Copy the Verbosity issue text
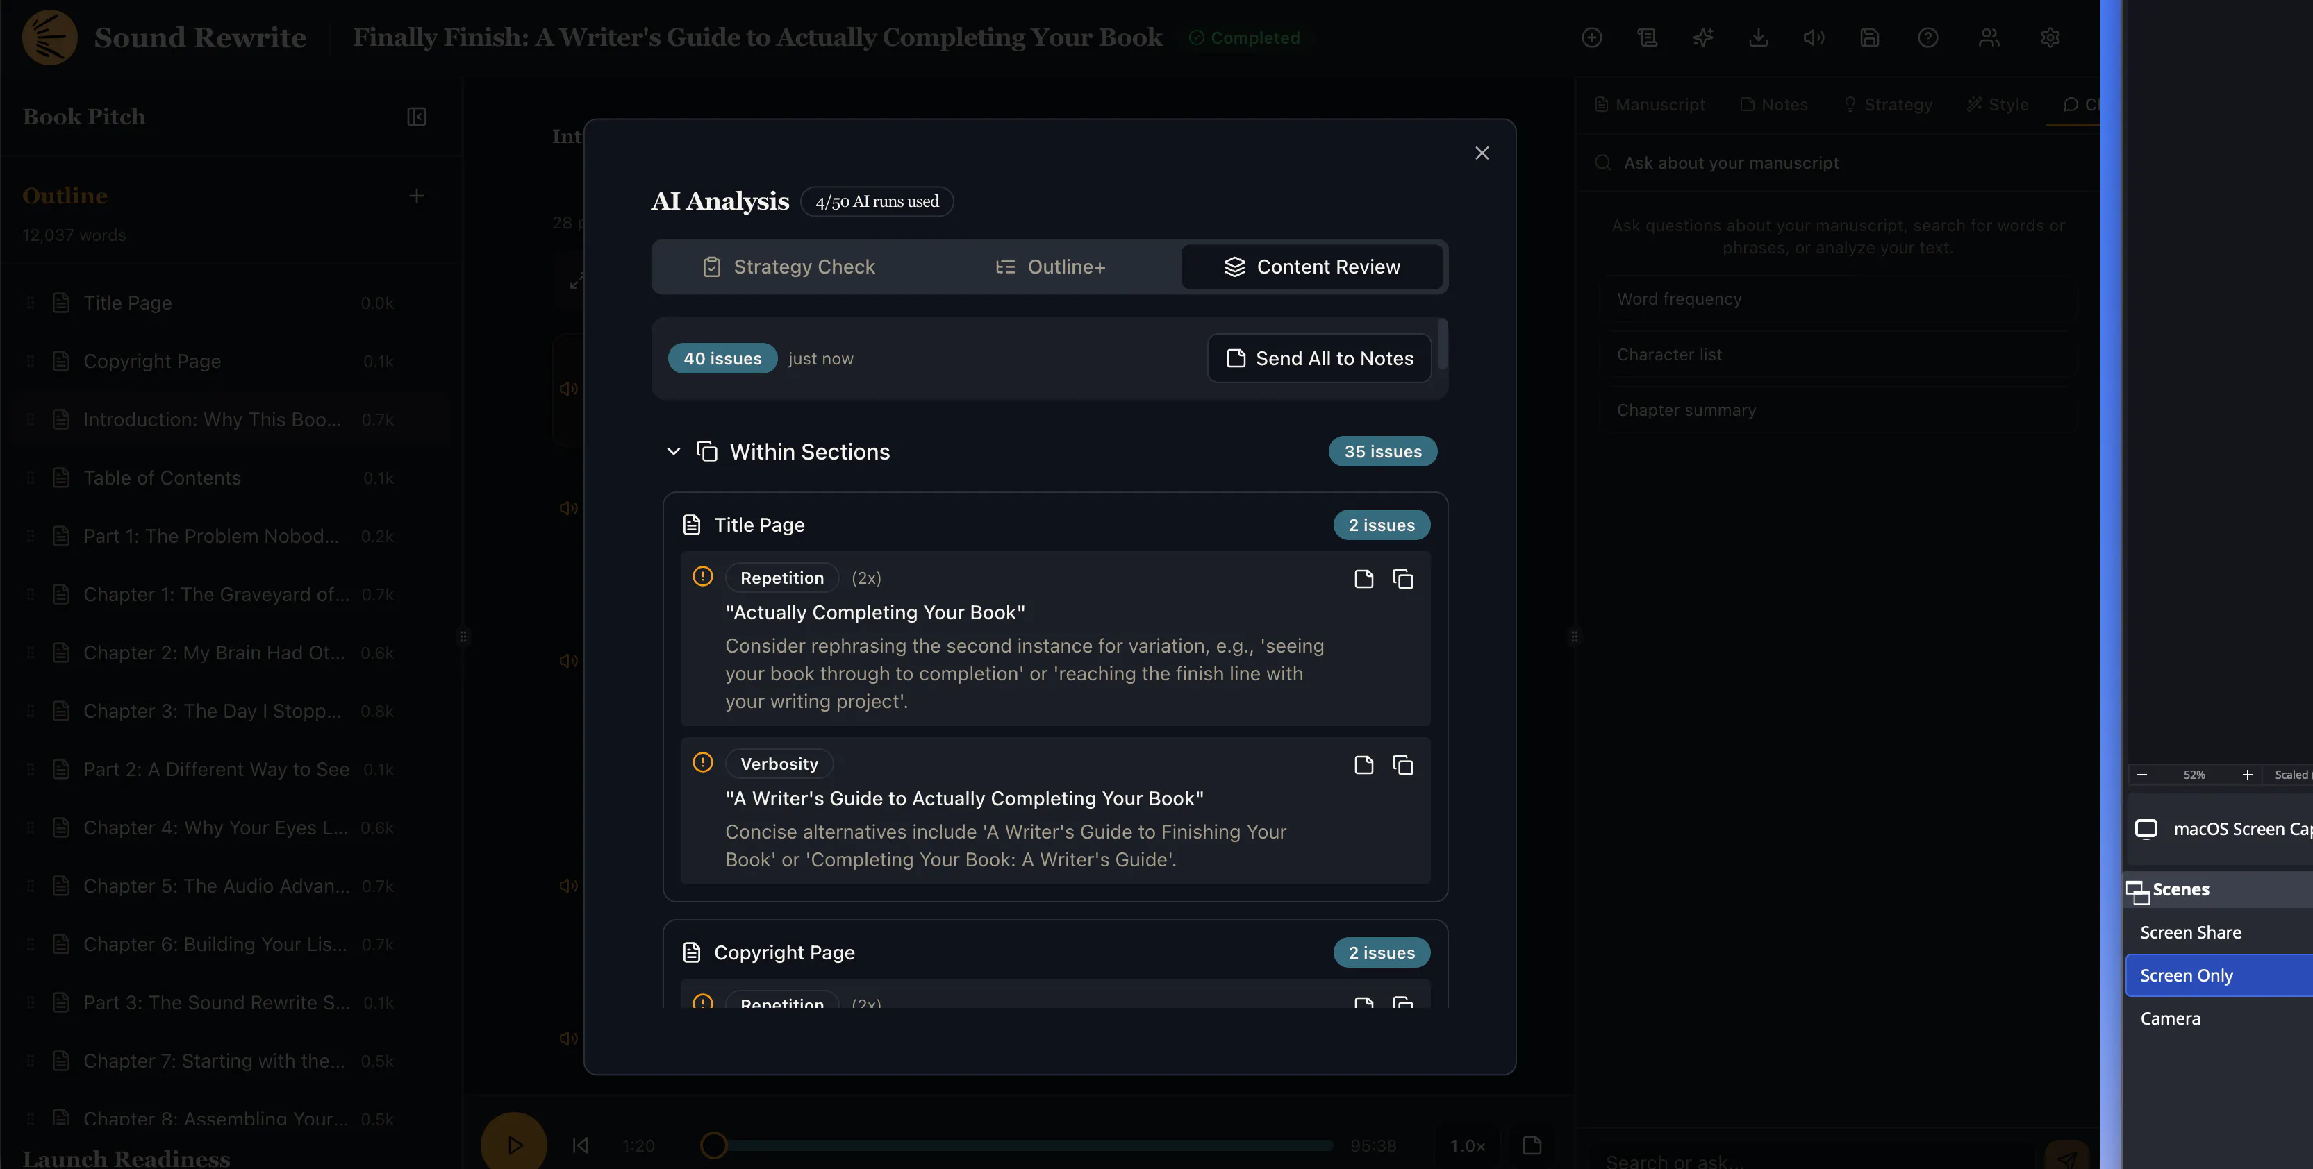 pyautogui.click(x=1402, y=765)
